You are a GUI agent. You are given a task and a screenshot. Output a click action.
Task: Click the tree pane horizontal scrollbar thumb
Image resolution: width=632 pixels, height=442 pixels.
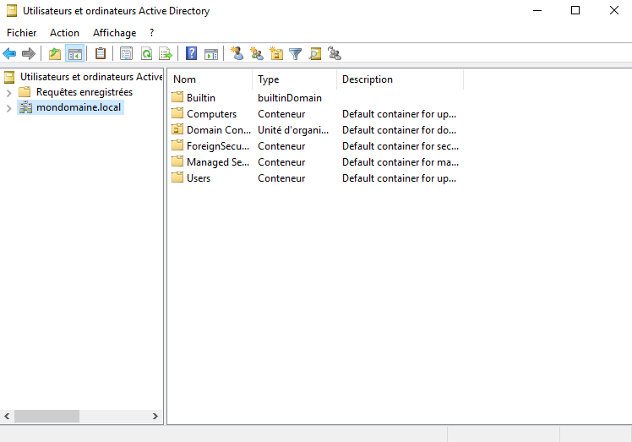[46, 416]
